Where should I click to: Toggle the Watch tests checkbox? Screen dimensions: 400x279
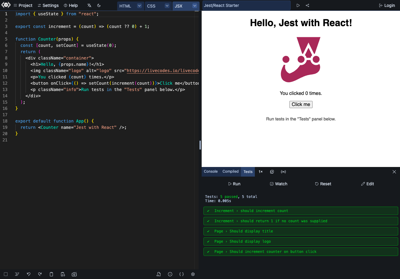[279, 184]
